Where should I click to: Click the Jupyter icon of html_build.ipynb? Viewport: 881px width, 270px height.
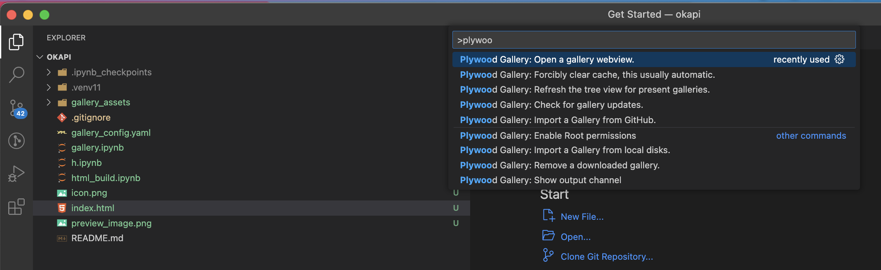pyautogui.click(x=62, y=178)
